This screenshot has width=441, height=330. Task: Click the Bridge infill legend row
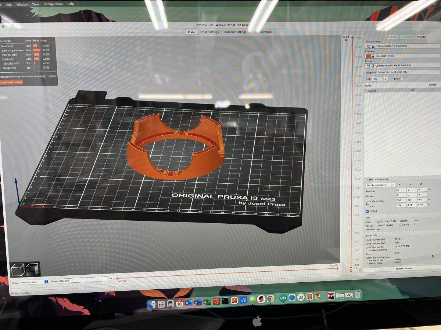point(26,68)
